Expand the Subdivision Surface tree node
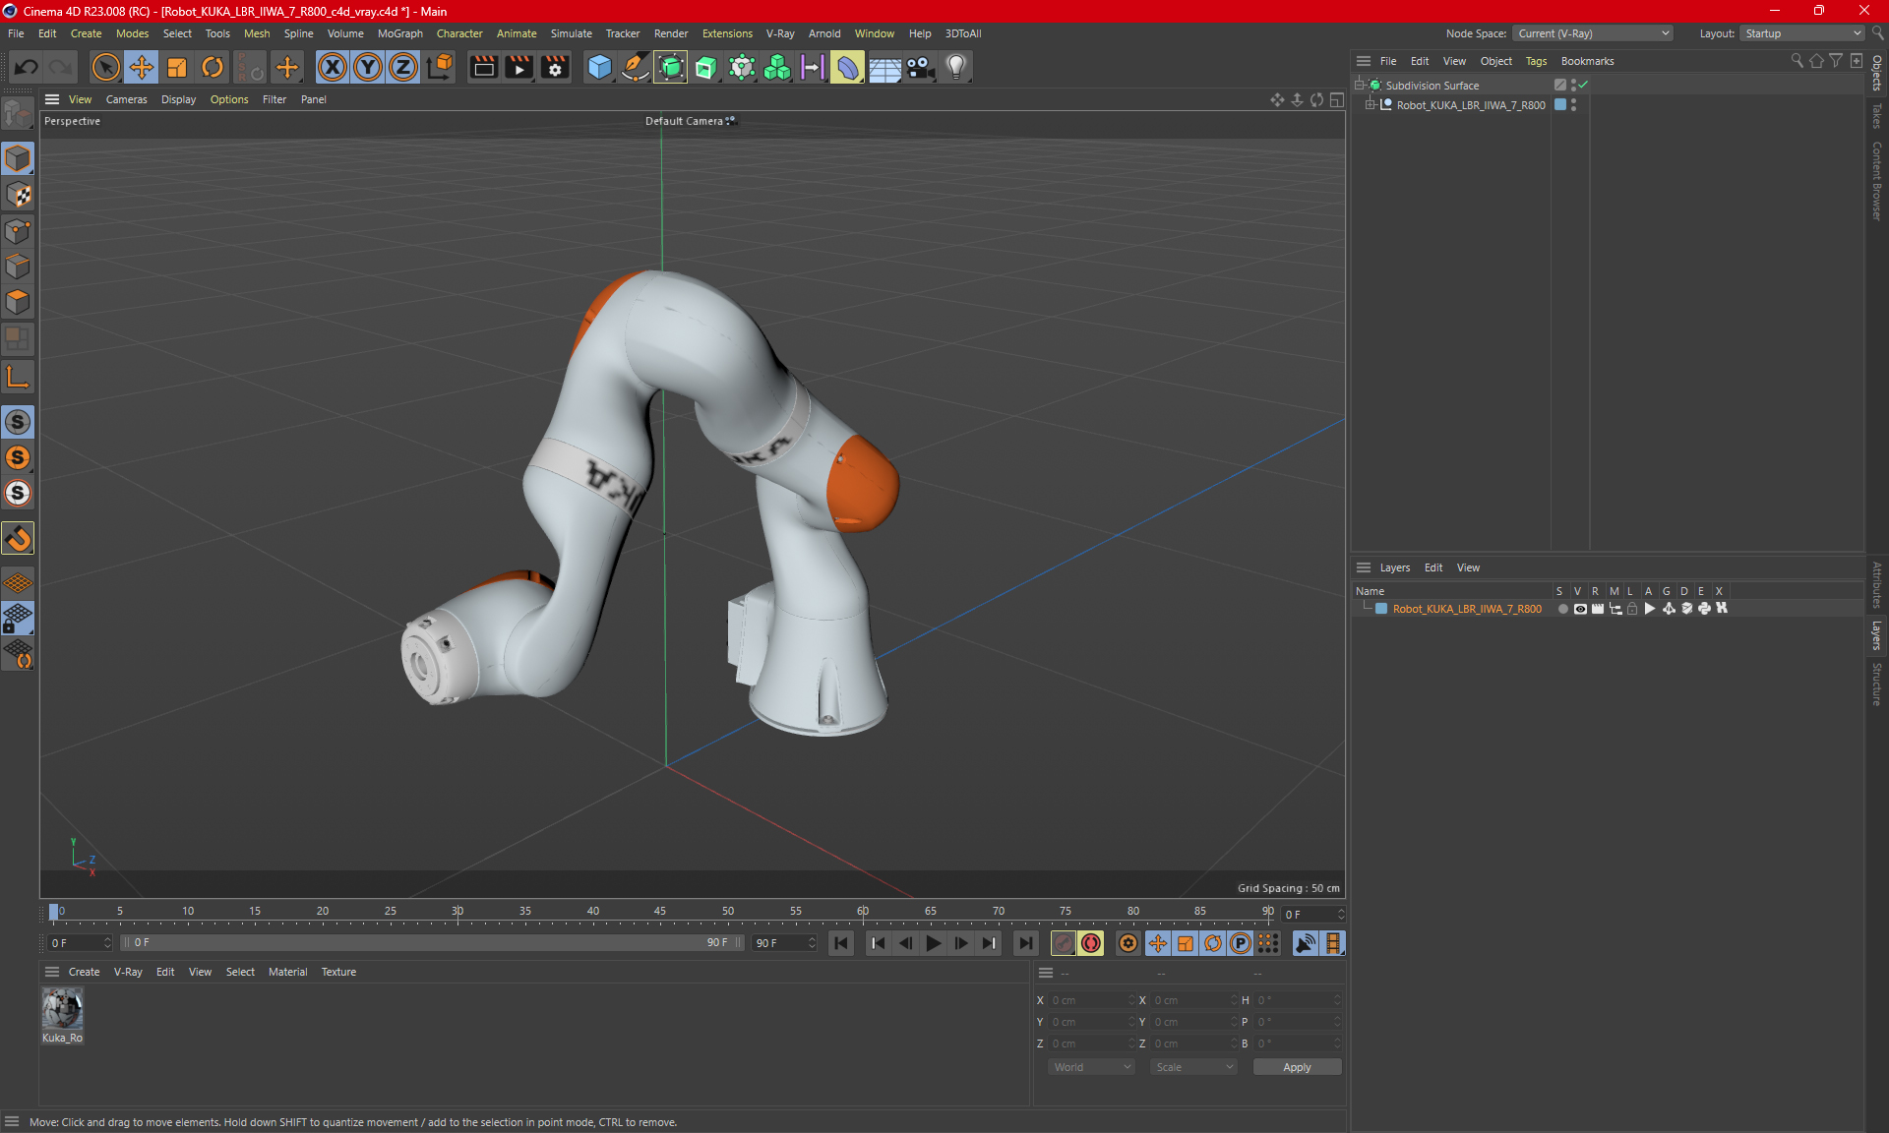This screenshot has width=1889, height=1133. click(1360, 86)
